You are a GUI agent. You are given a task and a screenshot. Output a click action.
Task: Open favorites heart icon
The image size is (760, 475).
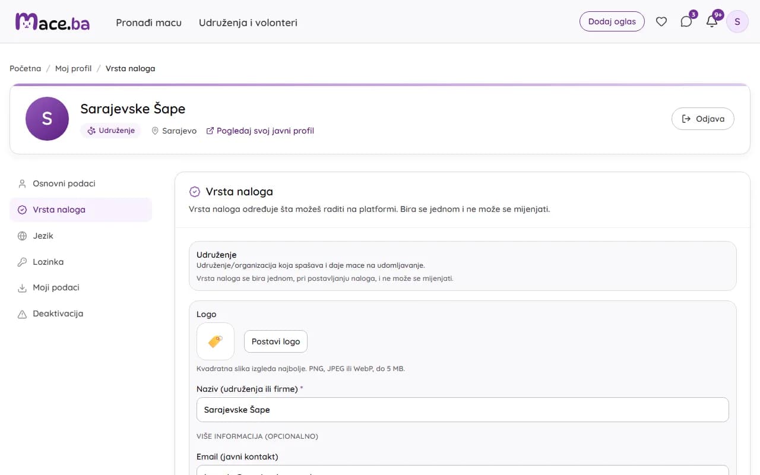click(x=661, y=22)
